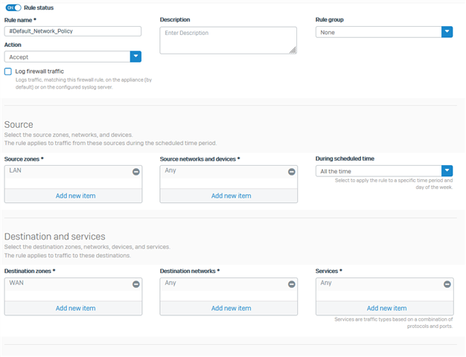Click into the Description text area
This screenshot has height=357, width=466.
click(229, 40)
